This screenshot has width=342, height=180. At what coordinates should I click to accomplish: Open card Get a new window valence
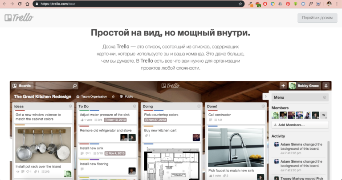coord(43,116)
